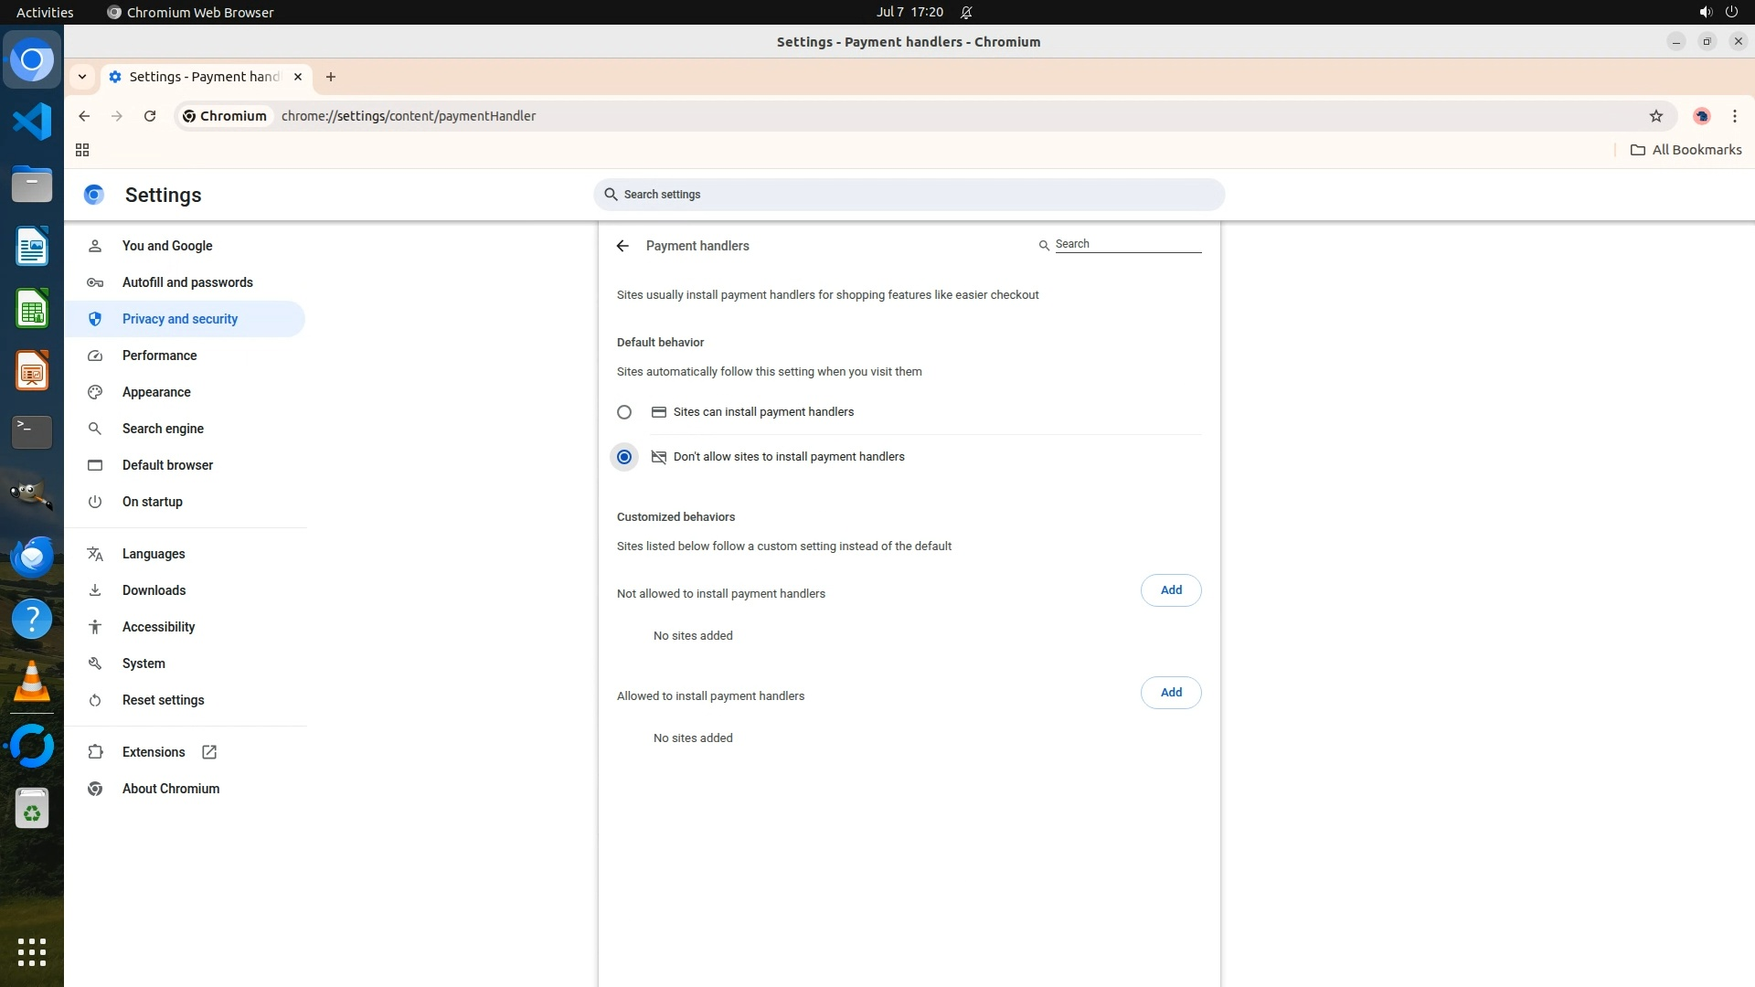
Task: Open a new tab with plus button
Action: [331, 77]
